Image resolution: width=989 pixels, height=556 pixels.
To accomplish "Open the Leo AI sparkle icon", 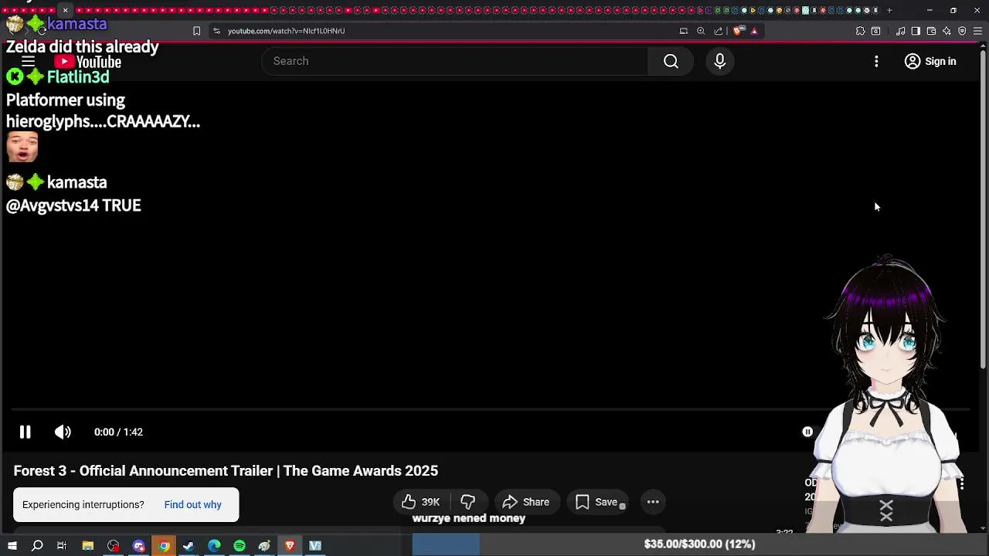I will pyautogui.click(x=947, y=31).
